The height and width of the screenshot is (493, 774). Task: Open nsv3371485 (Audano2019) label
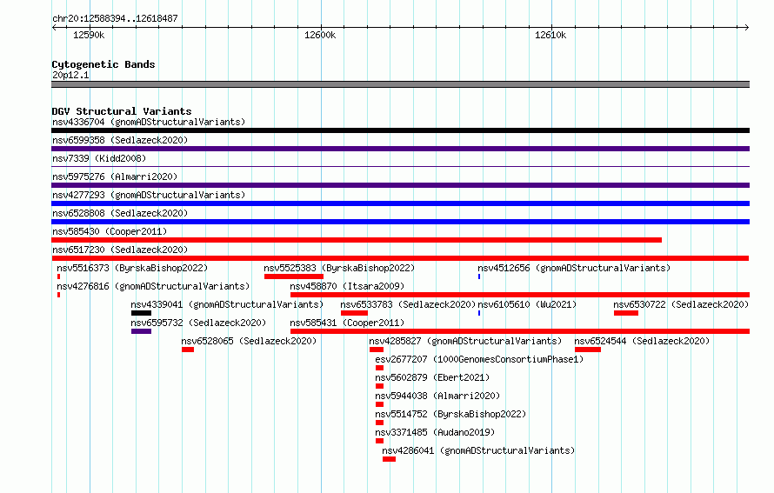pos(435,432)
